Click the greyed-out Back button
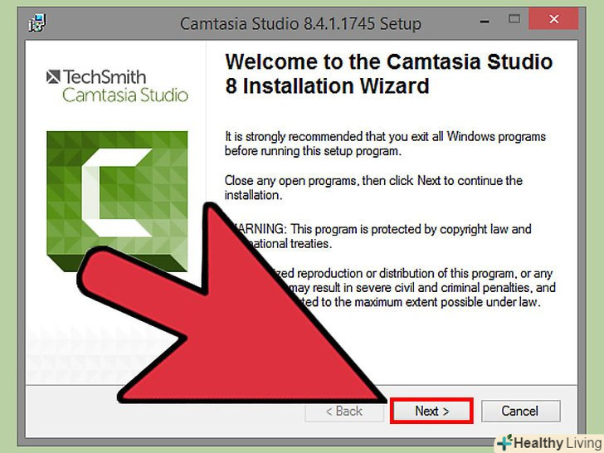 (x=344, y=411)
